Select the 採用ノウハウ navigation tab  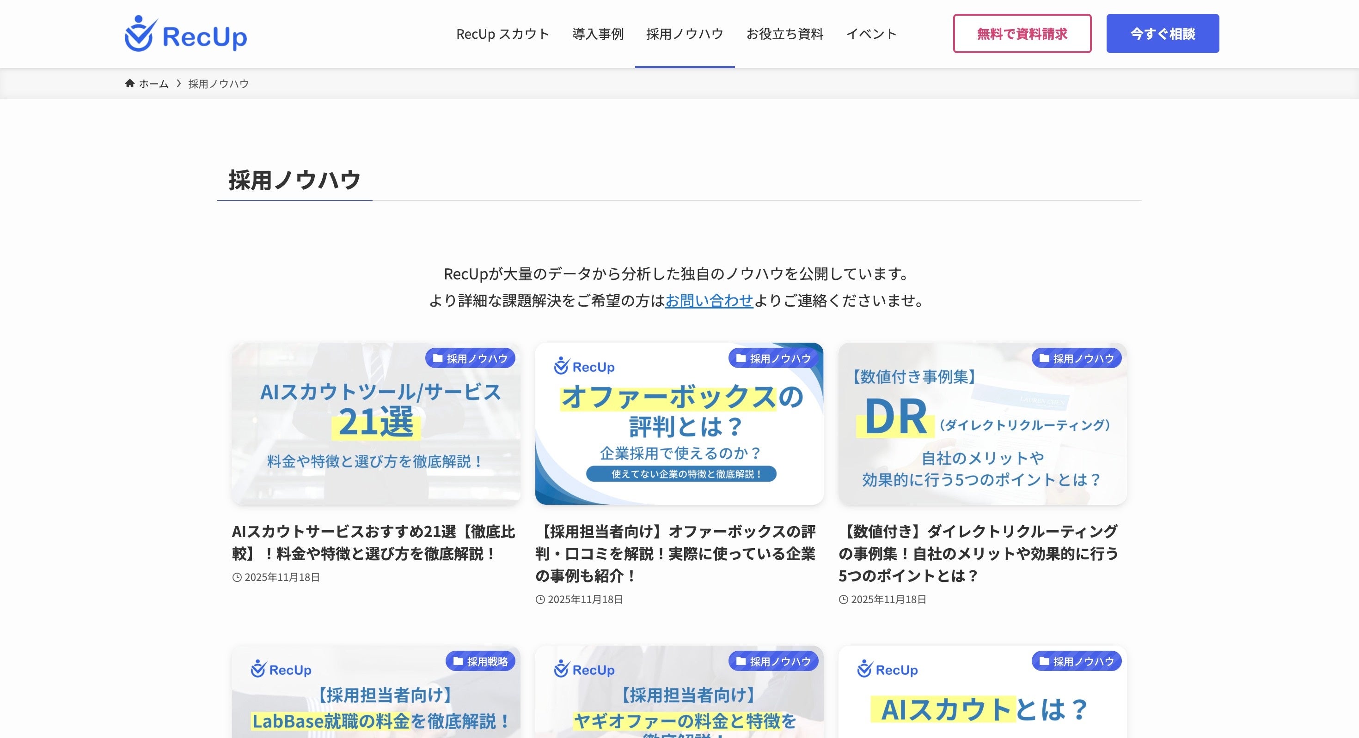point(684,34)
